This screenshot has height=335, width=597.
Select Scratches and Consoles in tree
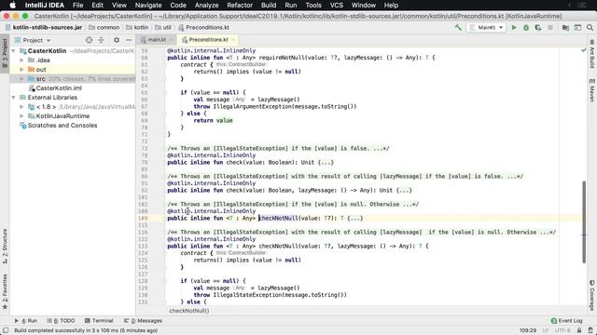tap(62, 126)
